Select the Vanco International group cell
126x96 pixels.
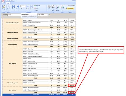[x=12, y=32]
